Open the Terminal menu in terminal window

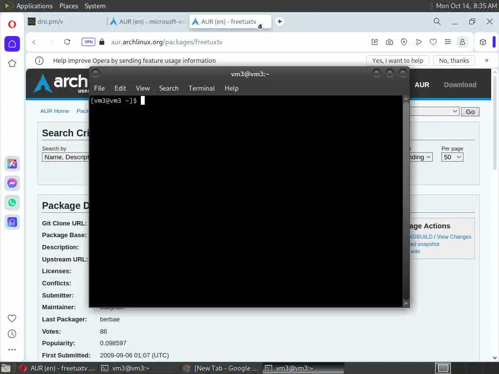(201, 89)
